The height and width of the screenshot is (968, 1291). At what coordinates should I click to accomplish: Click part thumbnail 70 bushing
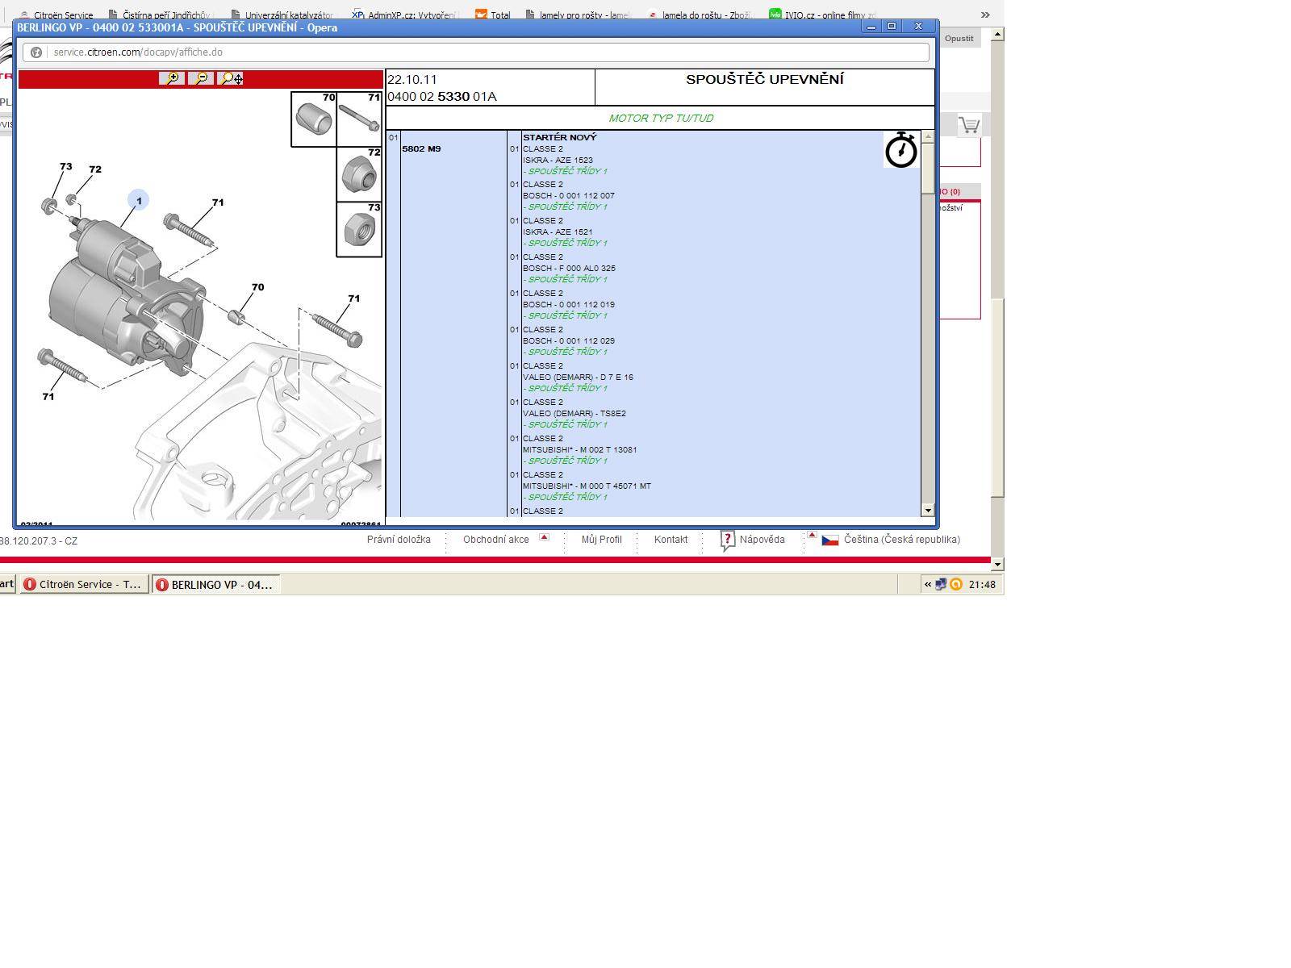(314, 119)
